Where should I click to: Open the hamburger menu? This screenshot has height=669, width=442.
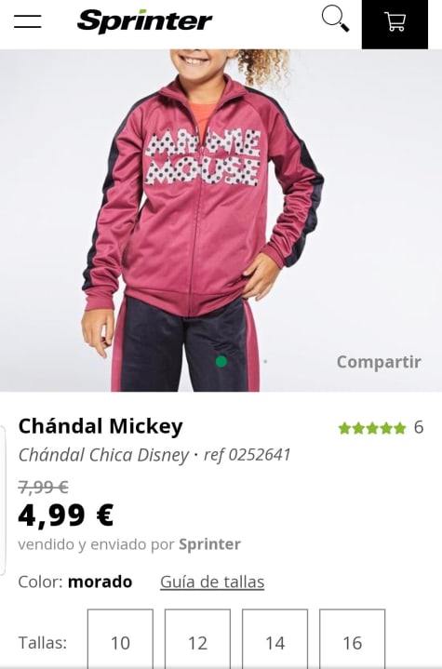click(27, 21)
